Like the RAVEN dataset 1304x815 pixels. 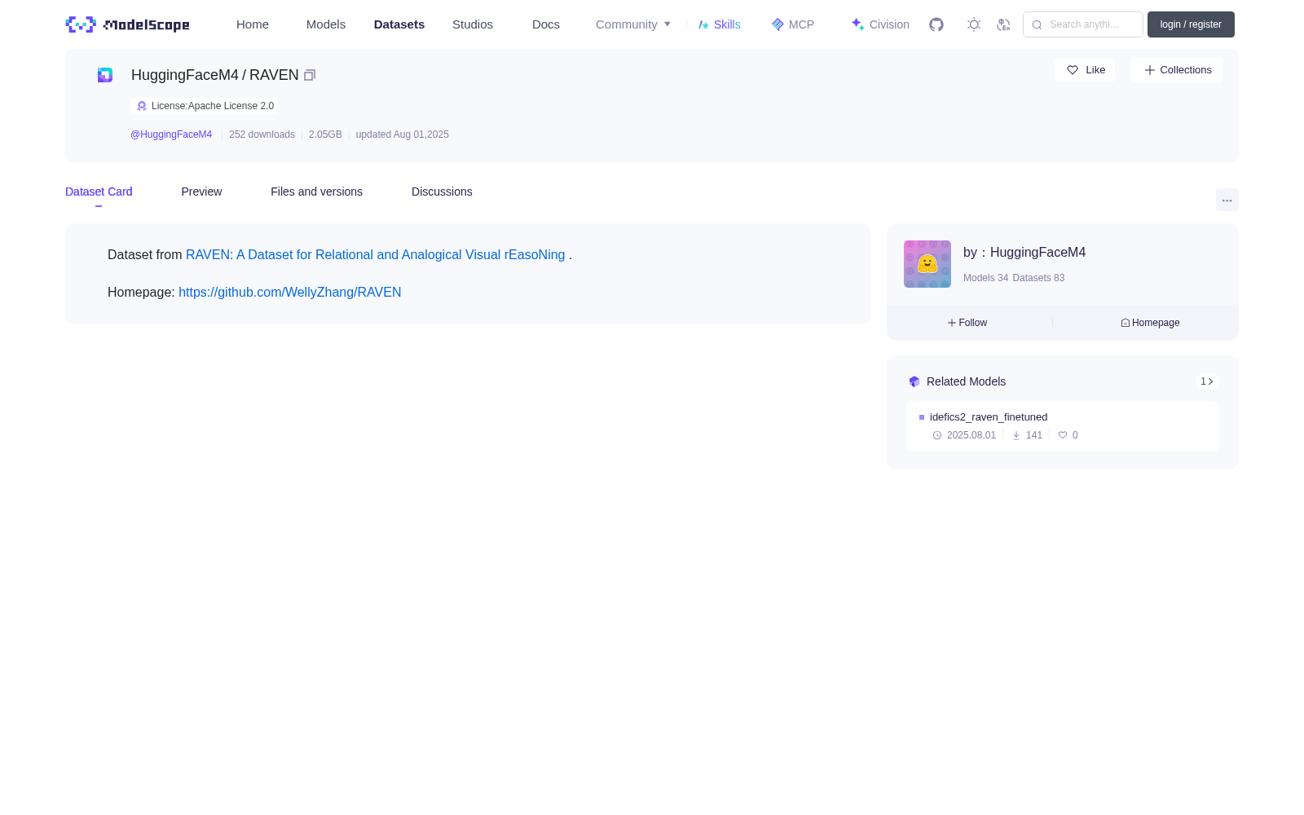[x=1085, y=70]
